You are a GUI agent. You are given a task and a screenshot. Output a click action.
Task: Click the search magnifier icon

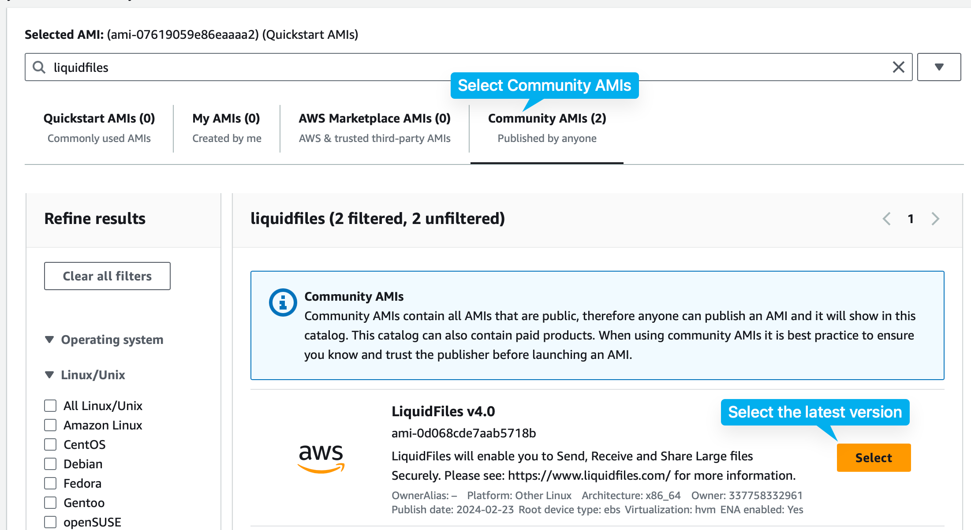(x=39, y=67)
